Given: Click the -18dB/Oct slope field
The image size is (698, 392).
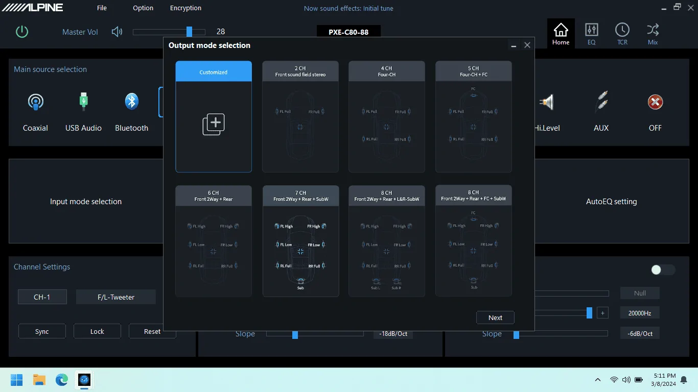Looking at the screenshot, I should 393,334.
